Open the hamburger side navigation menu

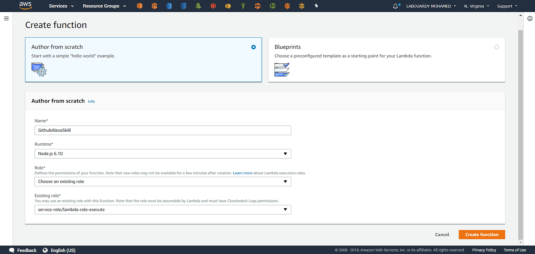tap(6, 19)
